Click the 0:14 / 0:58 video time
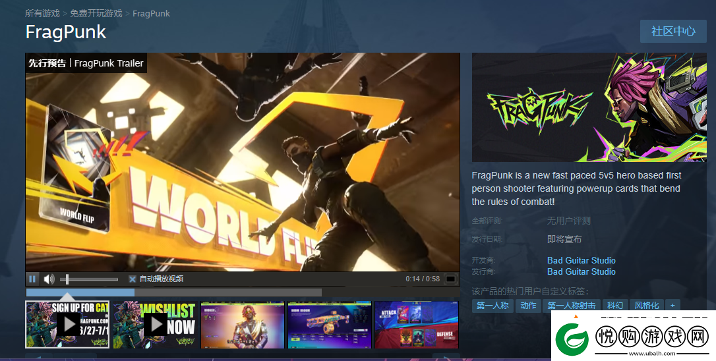The width and height of the screenshot is (716, 361). [x=423, y=279]
